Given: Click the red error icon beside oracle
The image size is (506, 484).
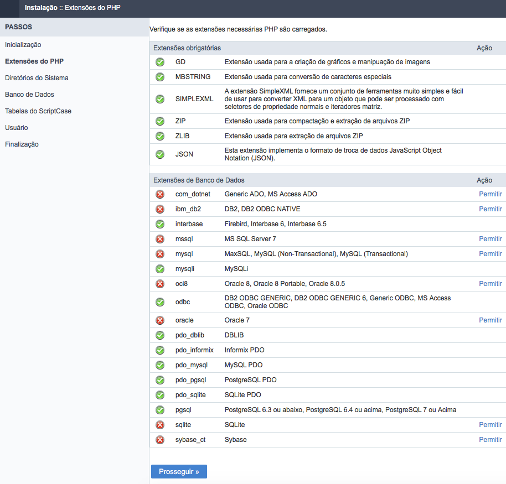Looking at the screenshot, I should [x=160, y=320].
